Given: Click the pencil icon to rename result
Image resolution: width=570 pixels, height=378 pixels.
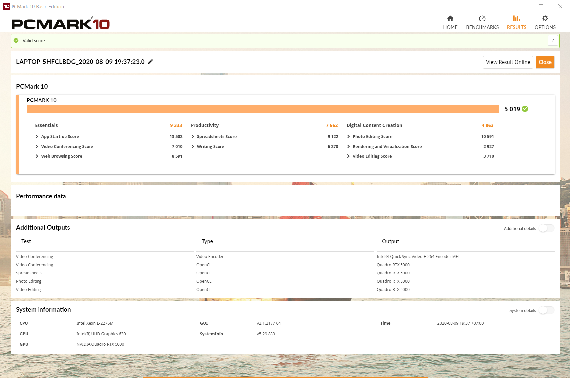Looking at the screenshot, I should 150,62.
